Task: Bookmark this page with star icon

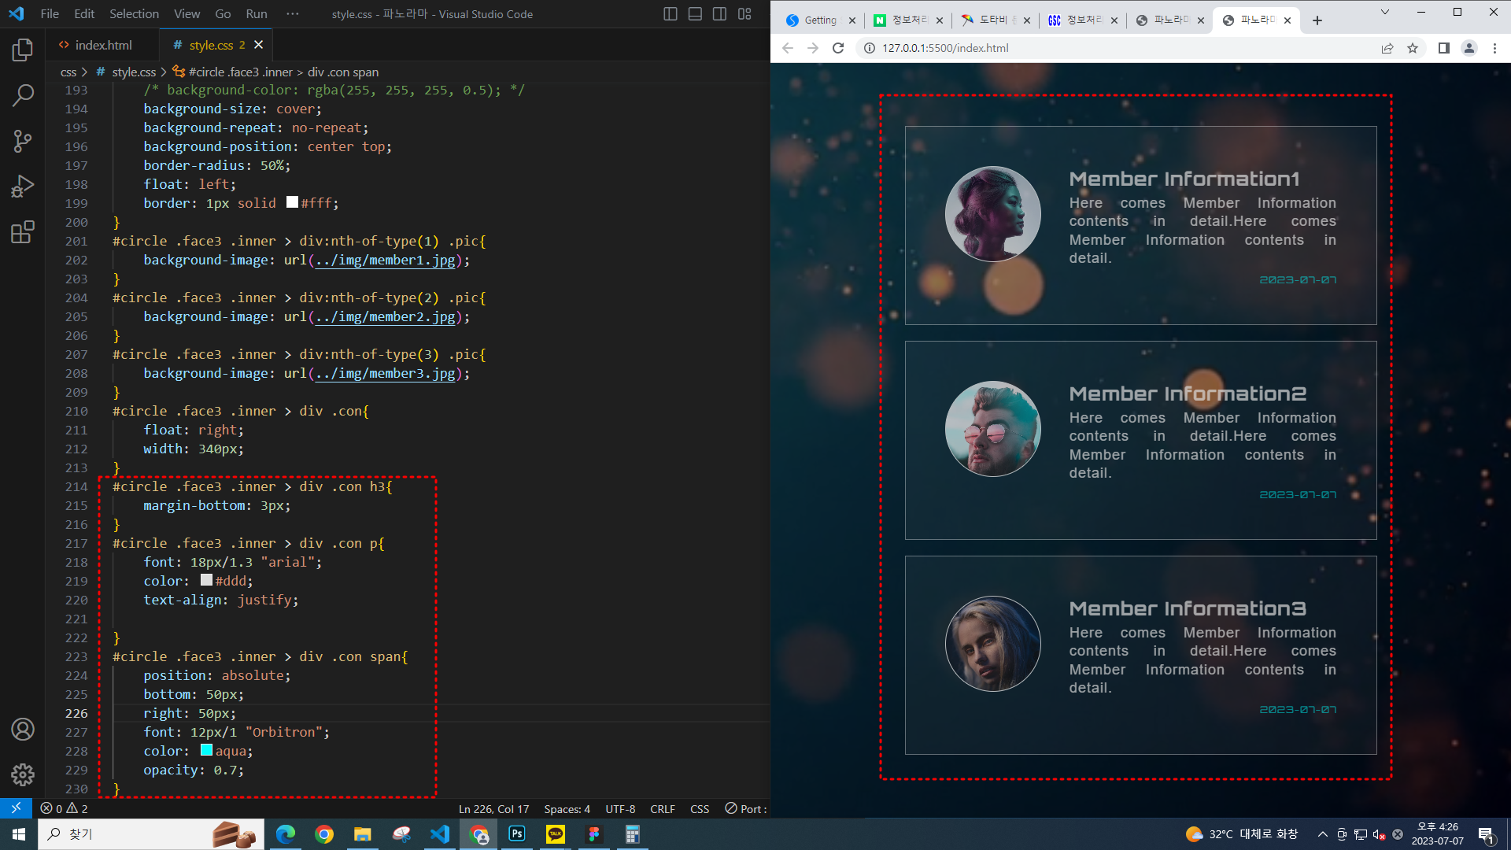Action: click(1413, 48)
